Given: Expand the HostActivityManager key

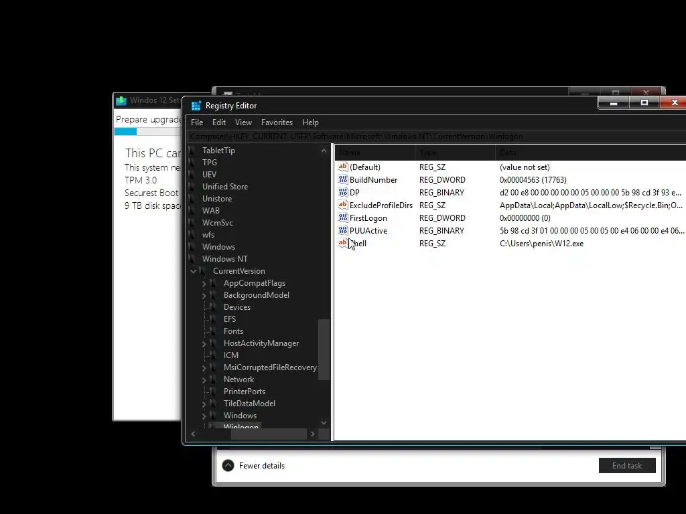Looking at the screenshot, I should (x=204, y=343).
